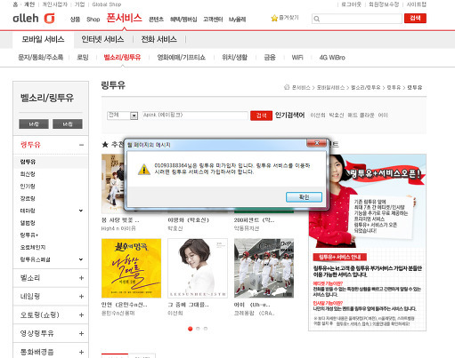Click the olleh logo
This screenshot has height=358, width=455.
pyautogui.click(x=34, y=19)
